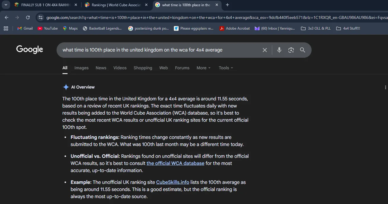Click the URL address bar
Screen dimensions: 388x204
216,17
